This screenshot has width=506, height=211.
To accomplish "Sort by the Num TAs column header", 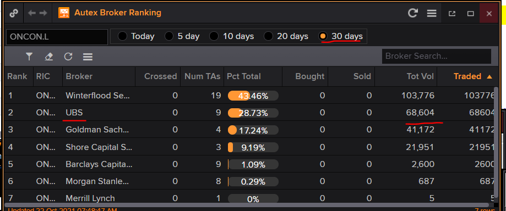I will (202, 76).
